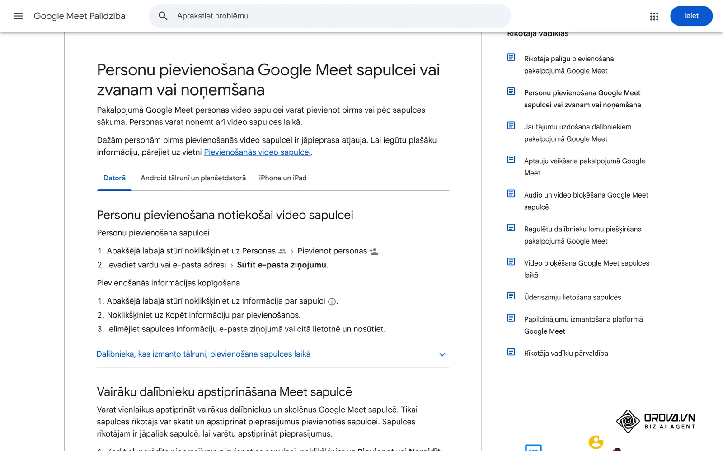
Task: Open Google Meet Palīdzība home link
Action: point(80,16)
